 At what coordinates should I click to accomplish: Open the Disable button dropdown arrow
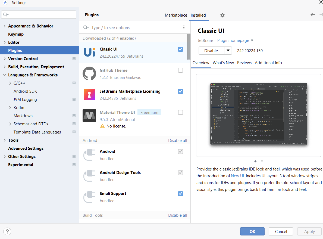click(228, 51)
